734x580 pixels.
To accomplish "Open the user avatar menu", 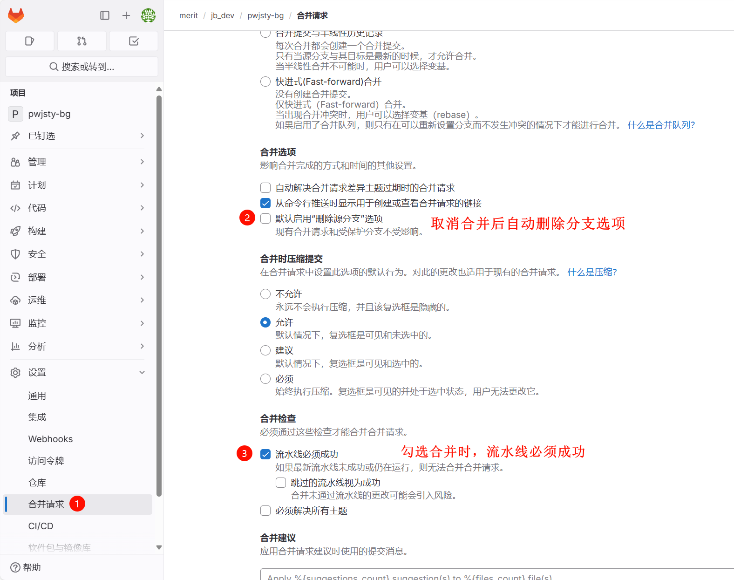I will pos(148,15).
